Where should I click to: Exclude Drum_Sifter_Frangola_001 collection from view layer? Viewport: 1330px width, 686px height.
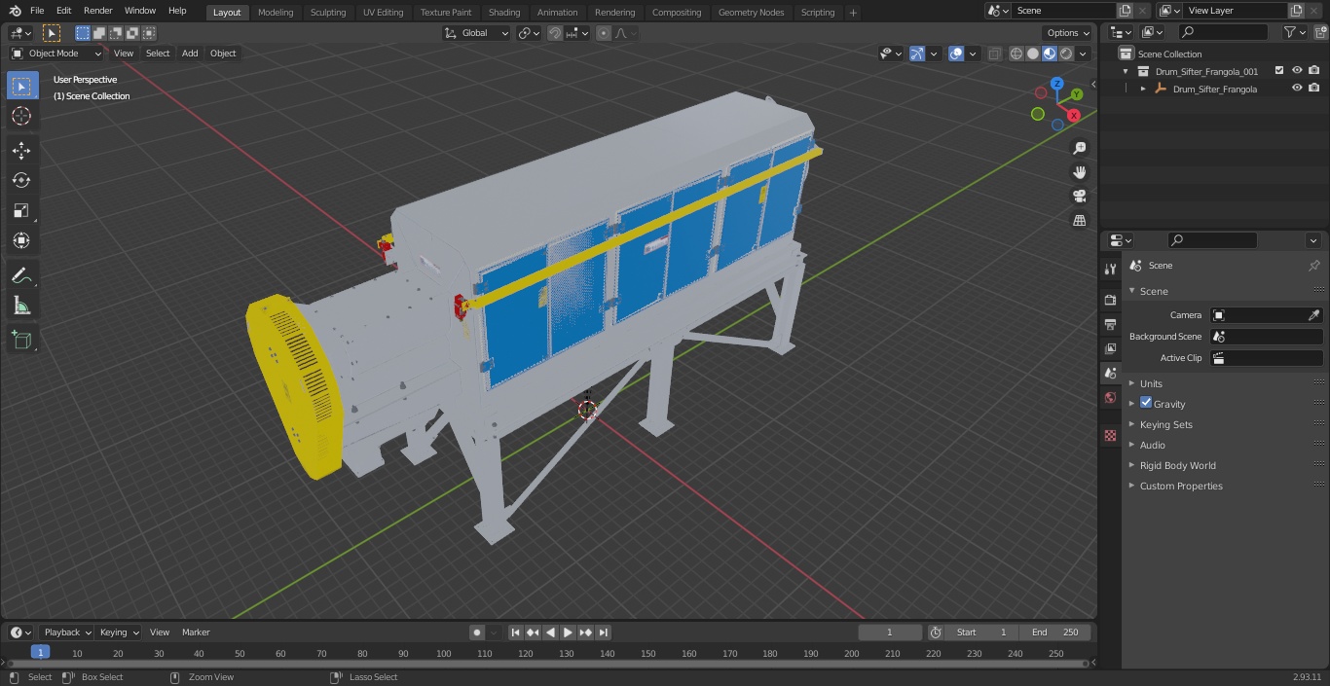[x=1279, y=71]
